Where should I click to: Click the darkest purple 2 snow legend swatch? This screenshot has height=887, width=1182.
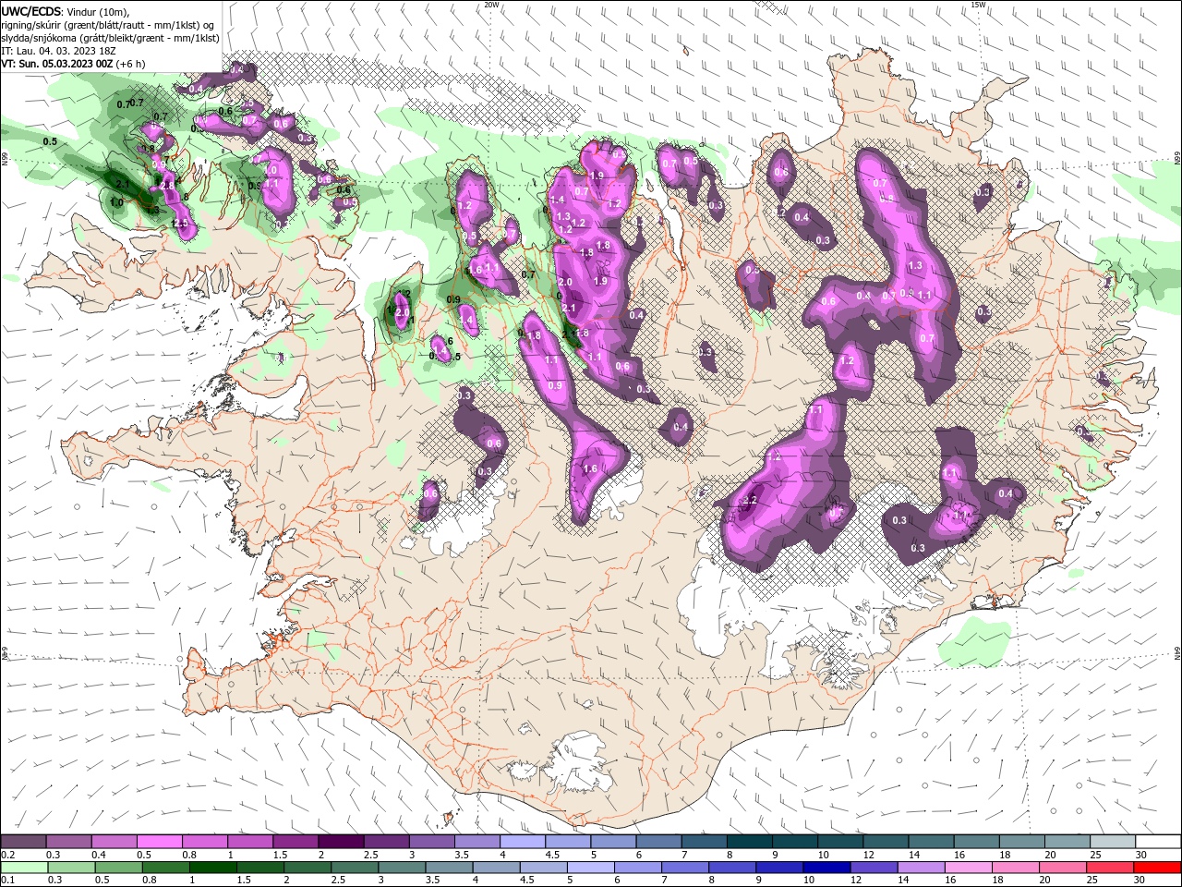pos(341,841)
